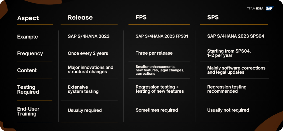
Task: Click the Once every 2 years cell
Action: 88,53
